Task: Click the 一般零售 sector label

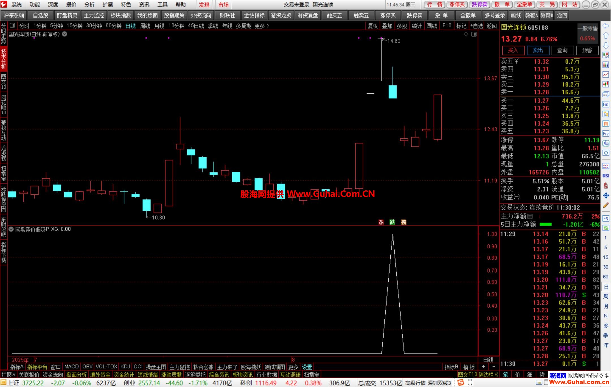Action: click(588, 28)
